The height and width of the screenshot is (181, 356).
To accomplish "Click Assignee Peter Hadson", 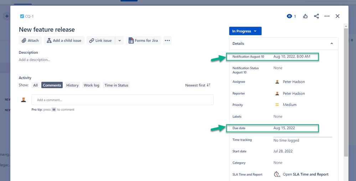I will [294, 82].
